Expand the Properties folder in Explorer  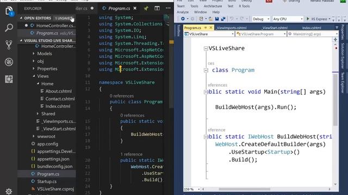[34, 69]
